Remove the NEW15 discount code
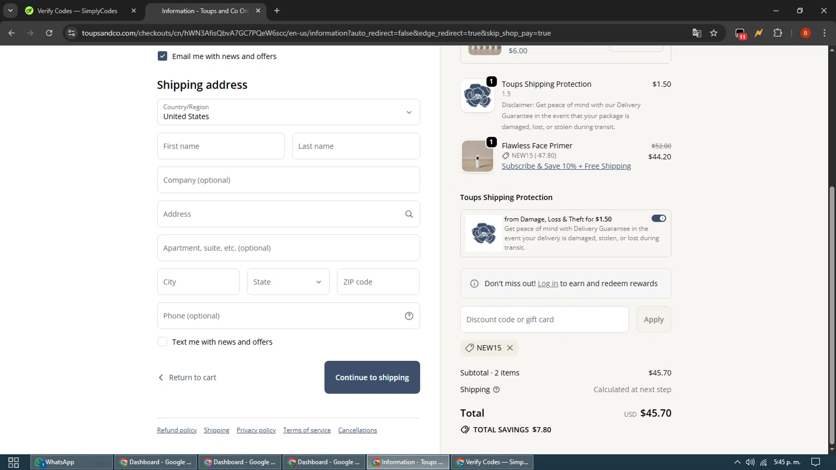836x470 pixels. (x=510, y=347)
